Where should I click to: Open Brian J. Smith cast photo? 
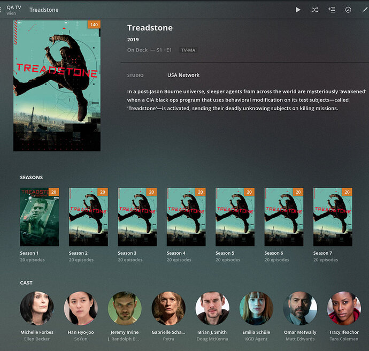coord(212,308)
